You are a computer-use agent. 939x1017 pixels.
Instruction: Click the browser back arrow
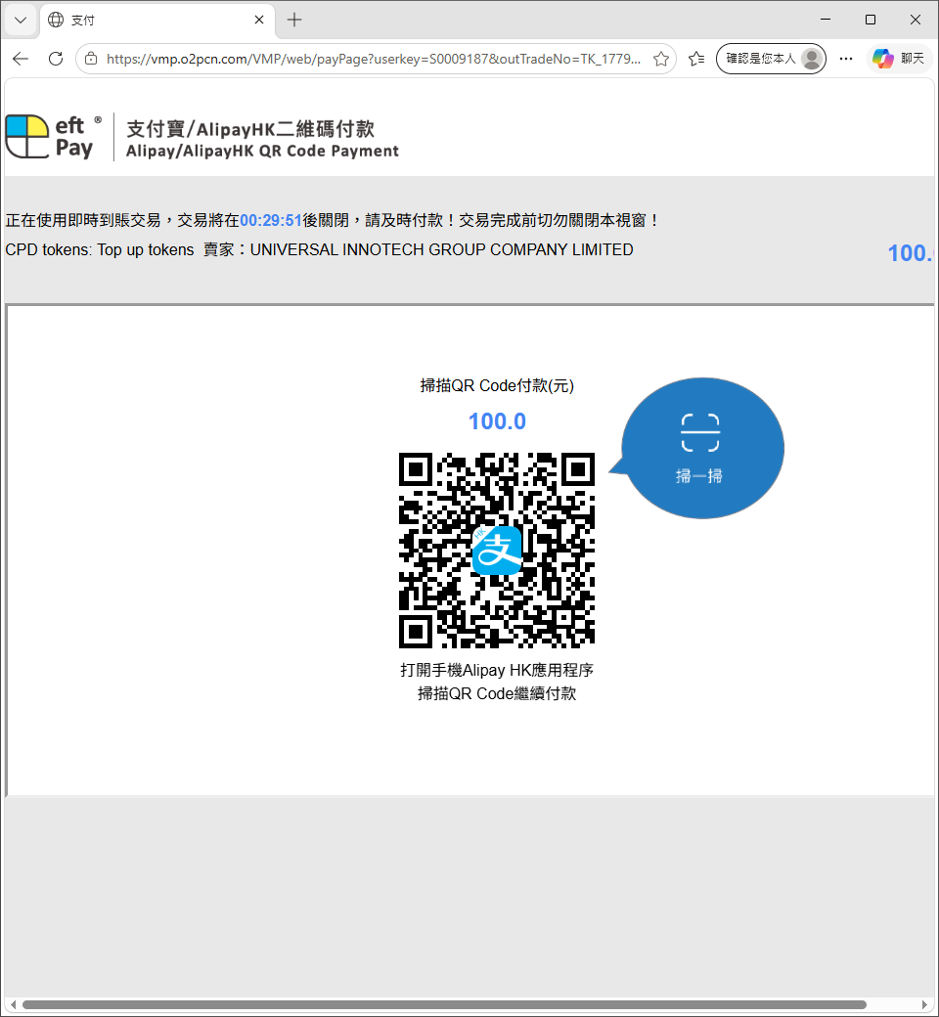pos(21,59)
